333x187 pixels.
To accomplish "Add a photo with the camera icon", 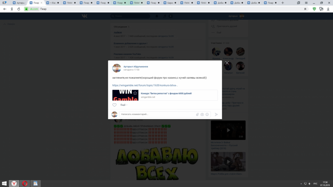I will pos(202,114).
